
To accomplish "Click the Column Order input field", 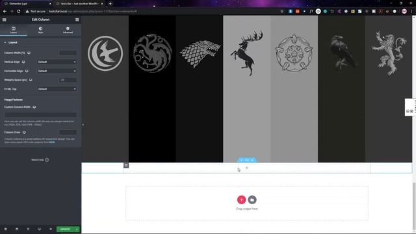I will [x=68, y=133].
